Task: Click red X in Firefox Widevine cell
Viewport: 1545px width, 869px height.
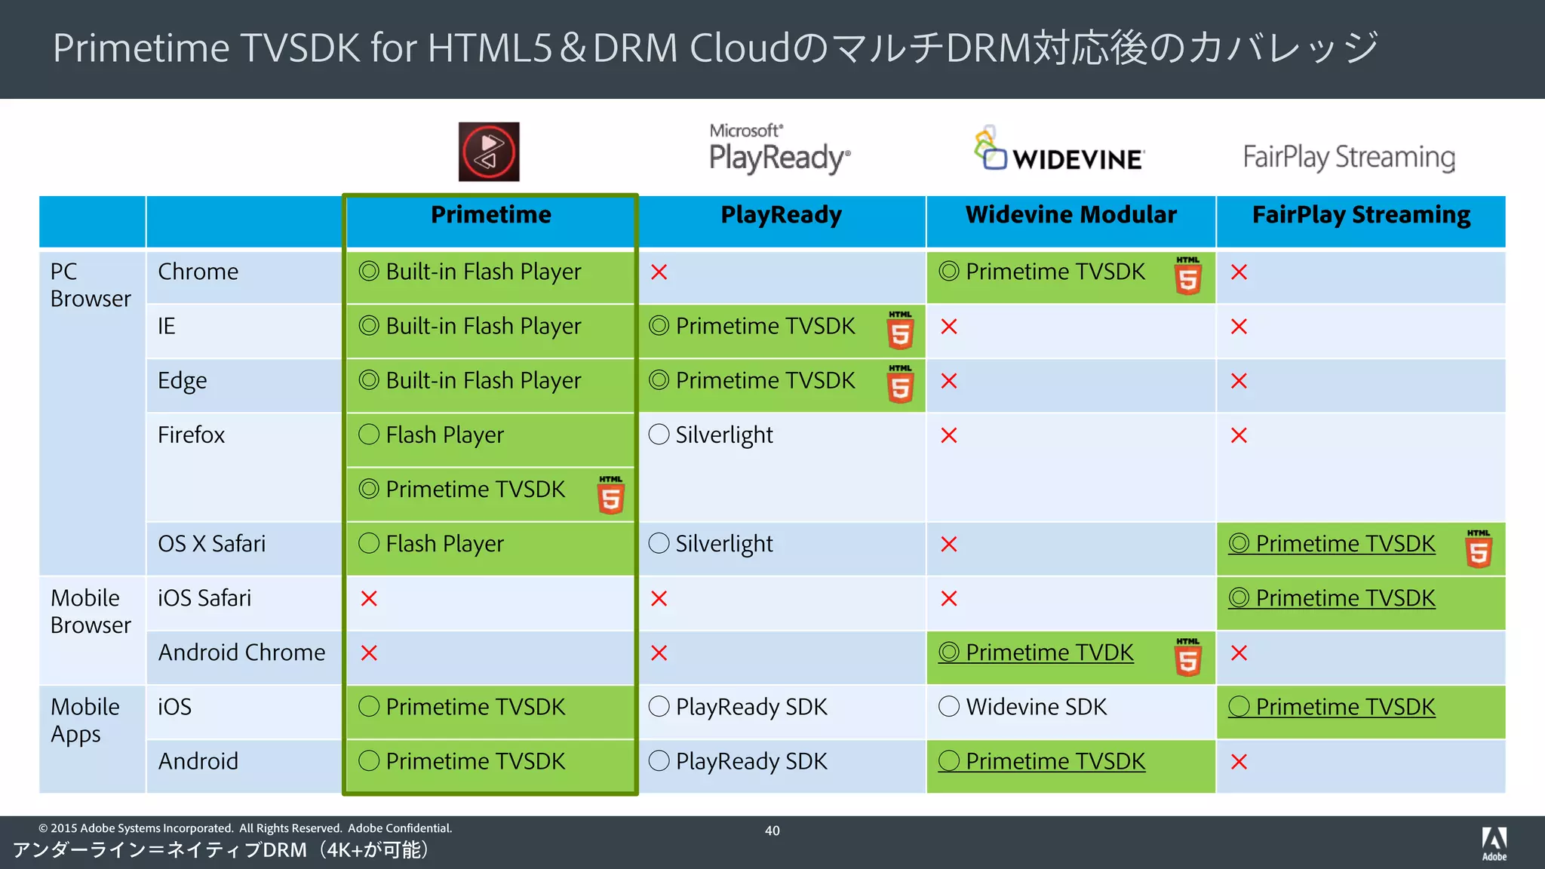Action: (949, 435)
